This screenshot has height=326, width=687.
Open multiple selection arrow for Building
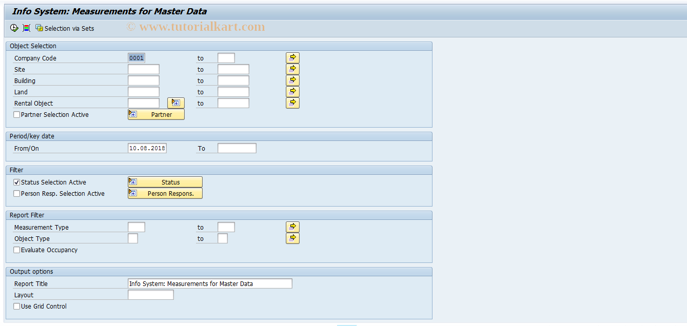[292, 80]
